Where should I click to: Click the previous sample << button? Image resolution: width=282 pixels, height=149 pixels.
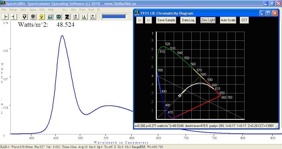click(x=140, y=20)
